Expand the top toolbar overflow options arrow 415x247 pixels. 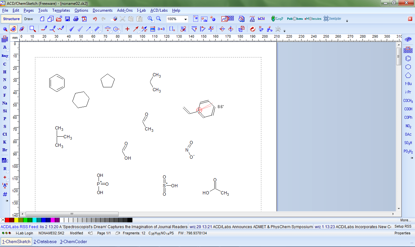pos(347,21)
